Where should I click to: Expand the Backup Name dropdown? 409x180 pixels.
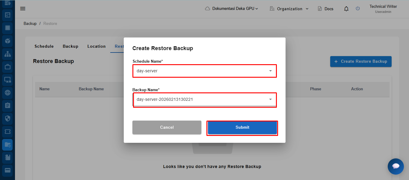(x=204, y=99)
